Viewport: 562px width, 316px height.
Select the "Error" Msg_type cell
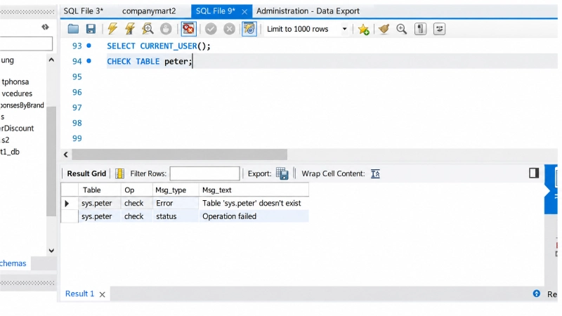click(x=175, y=204)
